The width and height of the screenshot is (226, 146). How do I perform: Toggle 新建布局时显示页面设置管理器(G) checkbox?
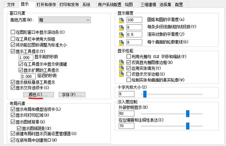13,134
